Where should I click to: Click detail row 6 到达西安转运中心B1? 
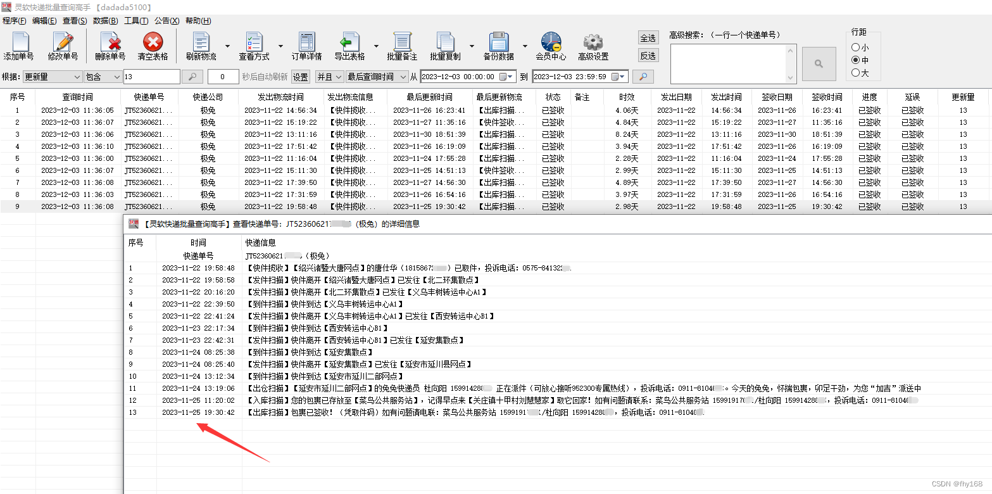(317, 328)
